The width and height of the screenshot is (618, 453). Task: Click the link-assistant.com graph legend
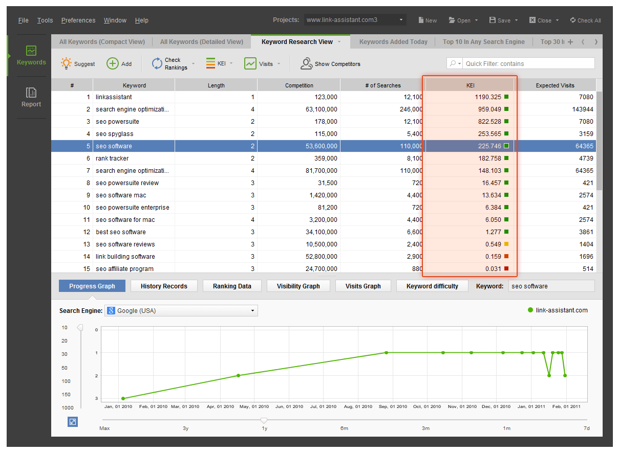558,310
